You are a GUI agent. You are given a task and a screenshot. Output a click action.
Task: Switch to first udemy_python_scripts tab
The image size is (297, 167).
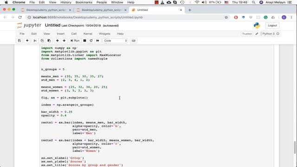[x=46, y=10]
